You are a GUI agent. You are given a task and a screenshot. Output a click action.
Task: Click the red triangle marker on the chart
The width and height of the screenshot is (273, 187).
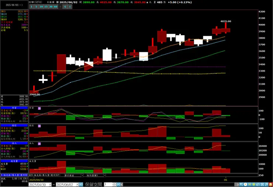point(89,67)
